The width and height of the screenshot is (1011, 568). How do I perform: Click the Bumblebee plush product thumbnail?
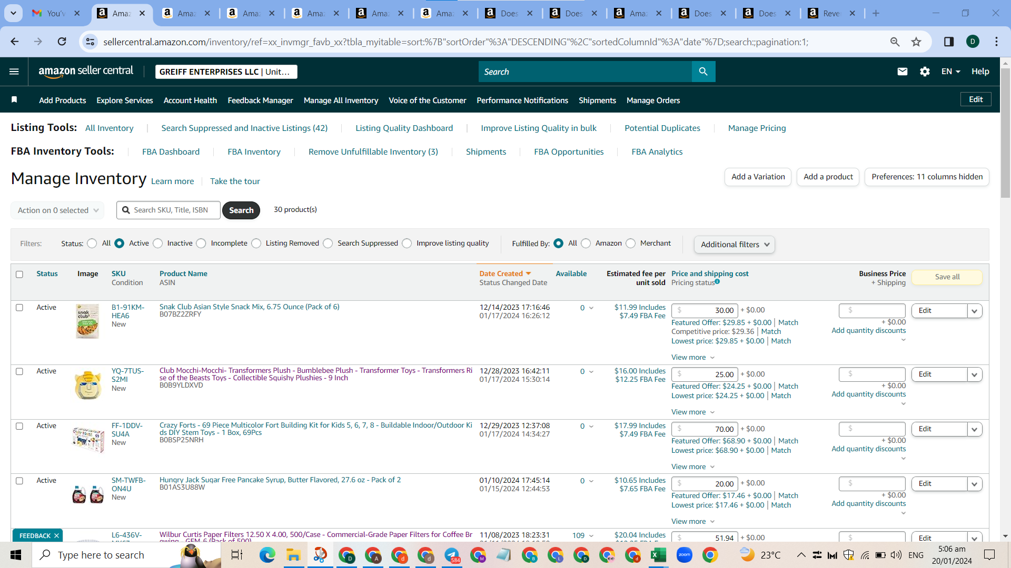tap(87, 386)
